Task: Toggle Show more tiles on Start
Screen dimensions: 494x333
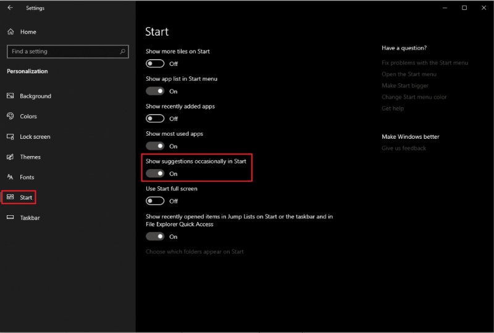Action: point(155,64)
